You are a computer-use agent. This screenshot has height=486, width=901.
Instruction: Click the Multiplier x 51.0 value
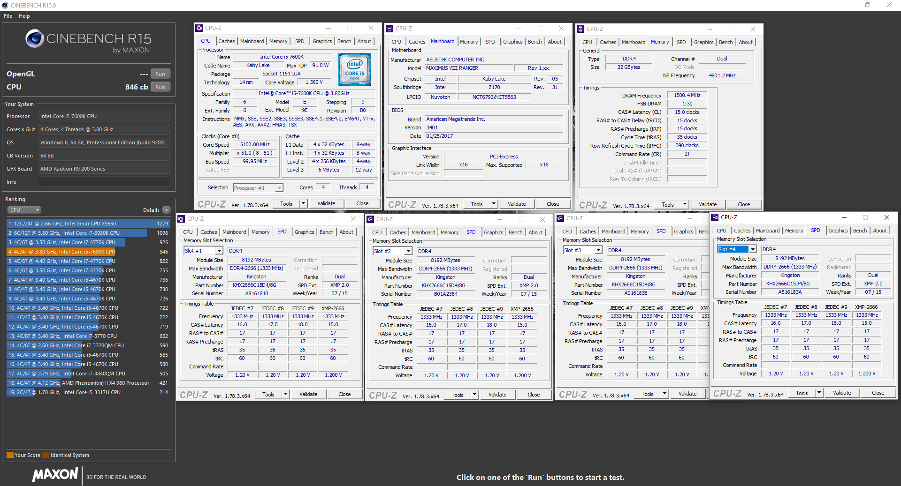[255, 153]
